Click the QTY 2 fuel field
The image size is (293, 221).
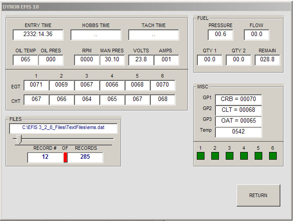(x=238, y=60)
